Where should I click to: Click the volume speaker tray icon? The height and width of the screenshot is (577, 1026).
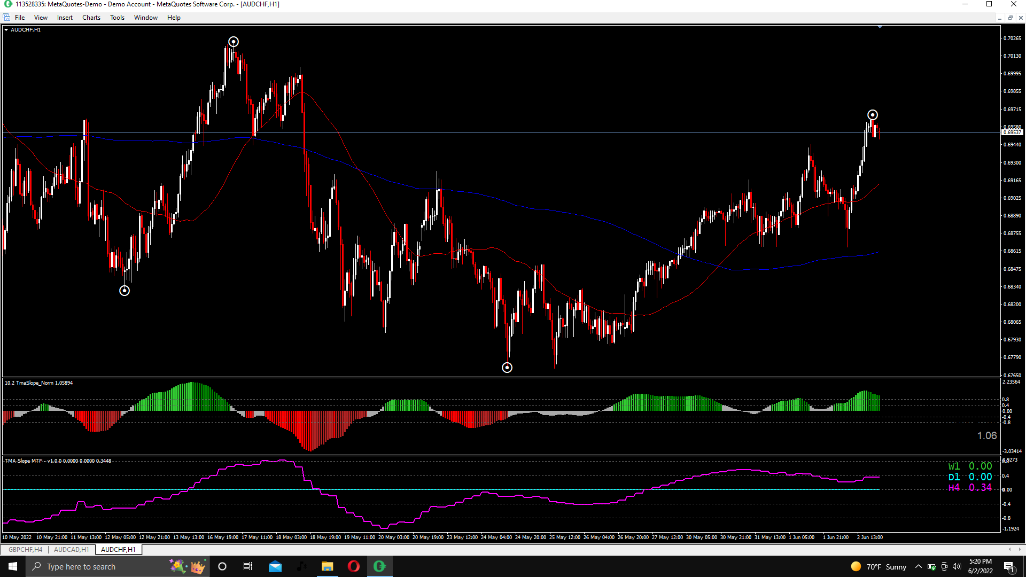pyautogui.click(x=957, y=566)
